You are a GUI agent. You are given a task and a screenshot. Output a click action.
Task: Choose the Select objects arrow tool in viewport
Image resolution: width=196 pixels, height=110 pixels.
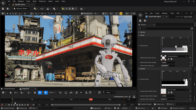[x=7, y=13]
